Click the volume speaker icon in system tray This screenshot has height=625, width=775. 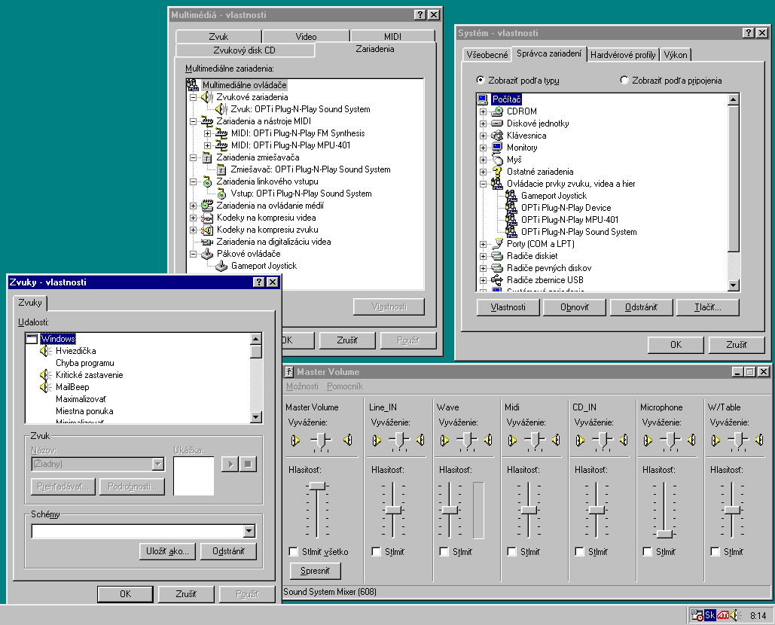pos(734,615)
